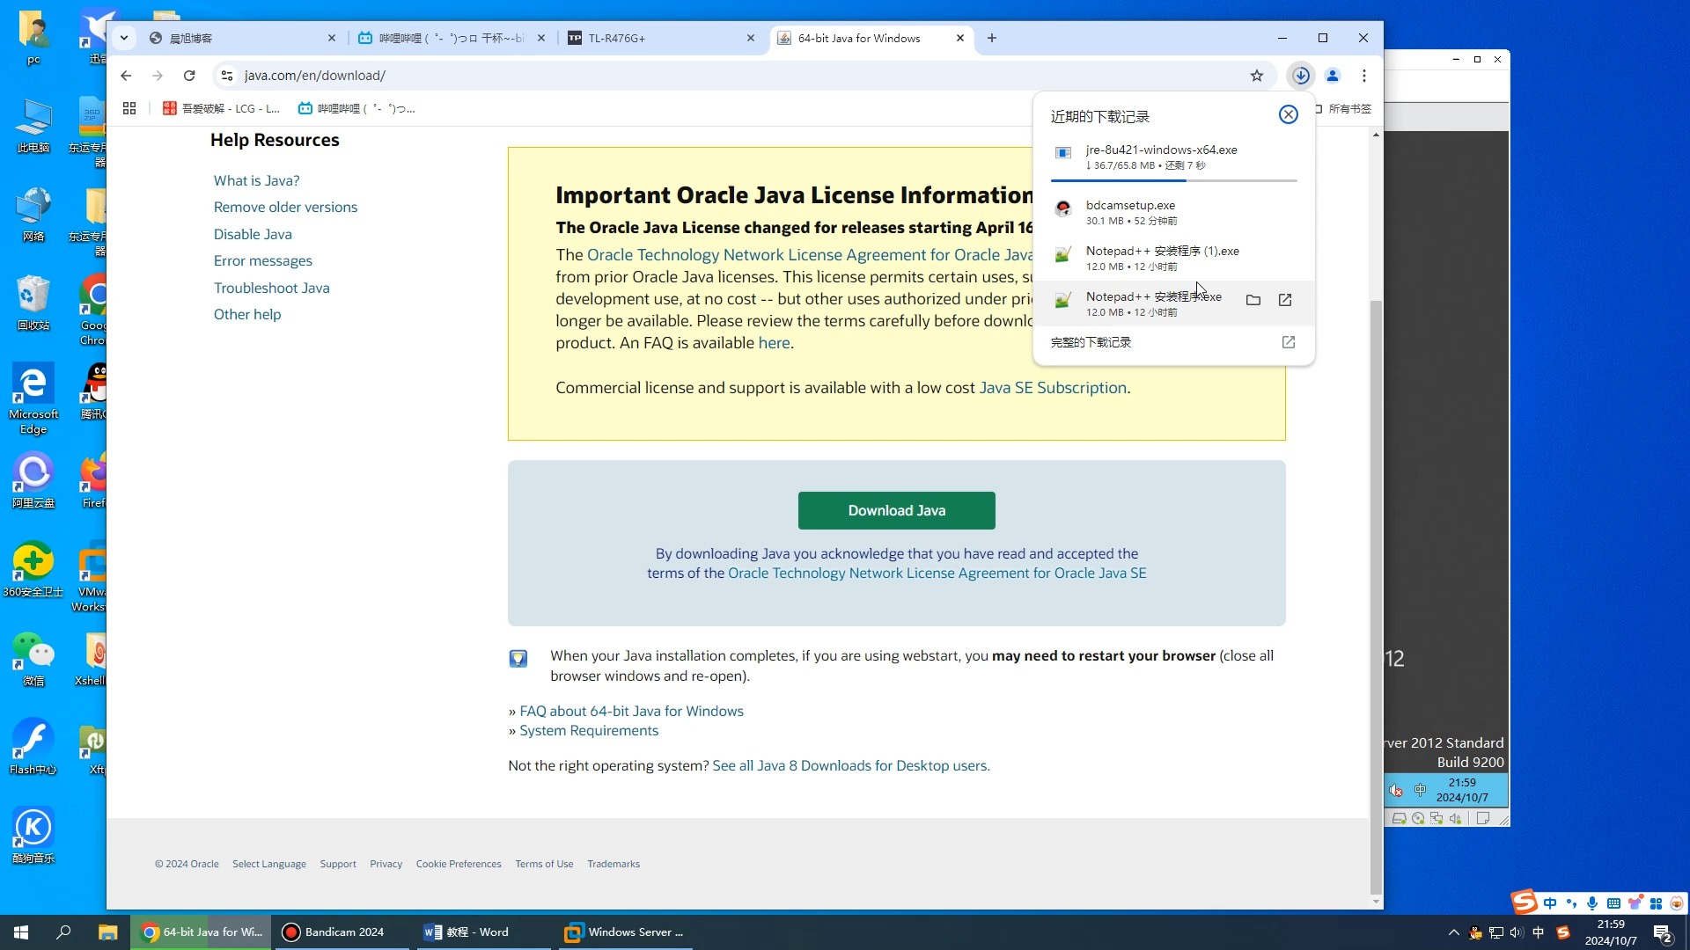The width and height of the screenshot is (1690, 950).
Task: Open notification center in taskbar
Action: [x=1662, y=932]
